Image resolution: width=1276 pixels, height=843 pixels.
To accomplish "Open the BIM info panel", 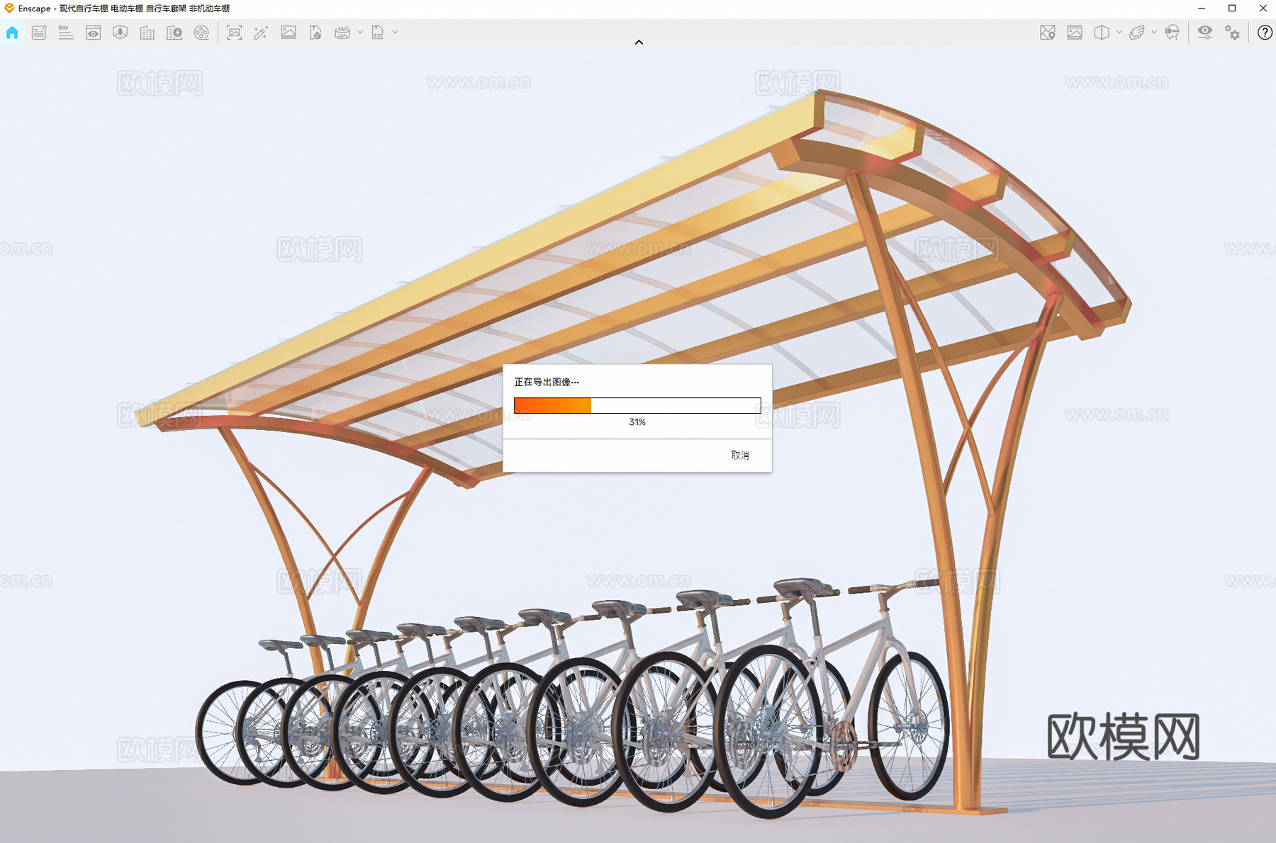I will (65, 33).
